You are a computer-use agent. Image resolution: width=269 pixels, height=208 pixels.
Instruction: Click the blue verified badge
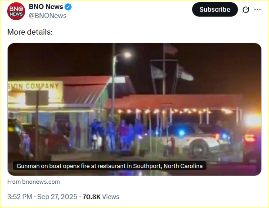[68, 7]
